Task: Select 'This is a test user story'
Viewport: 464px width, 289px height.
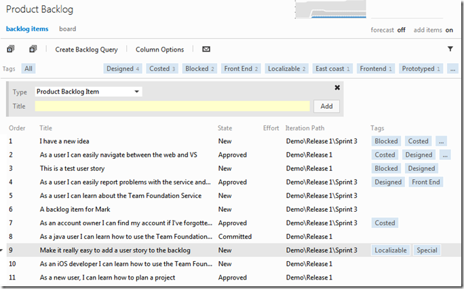Action: 72,168
